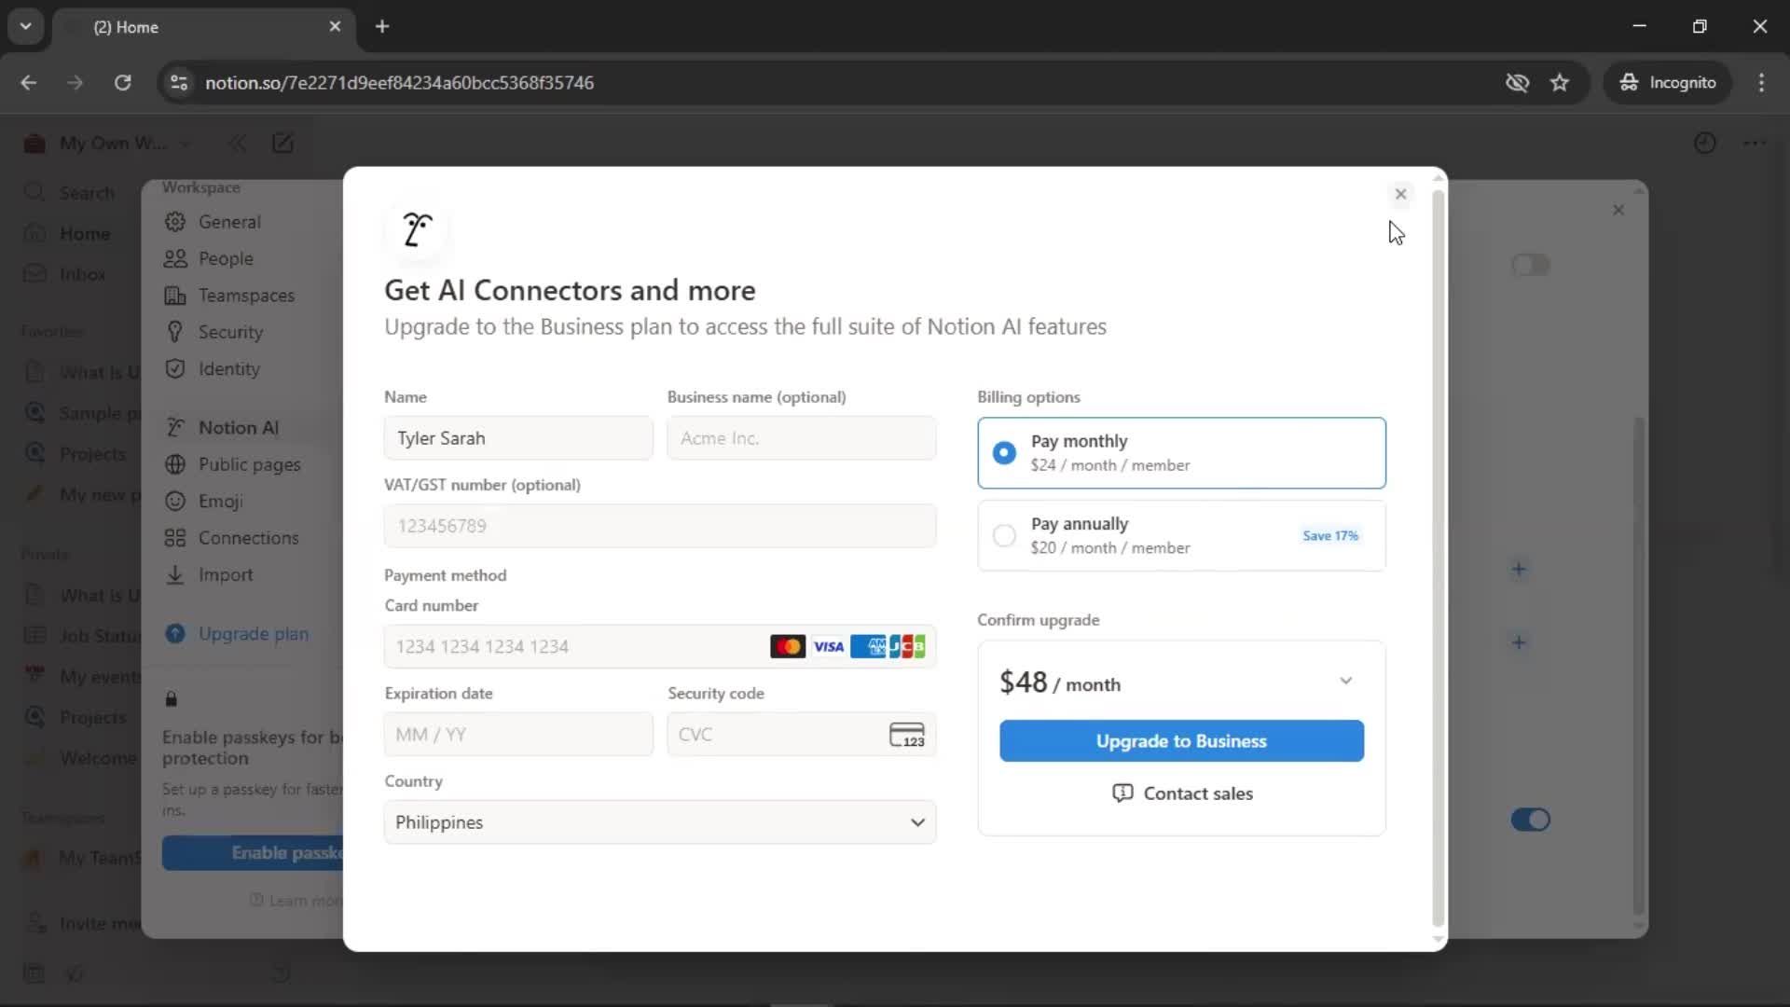The height and width of the screenshot is (1007, 1790).
Task: Focus the Card number field
Action: (660, 646)
